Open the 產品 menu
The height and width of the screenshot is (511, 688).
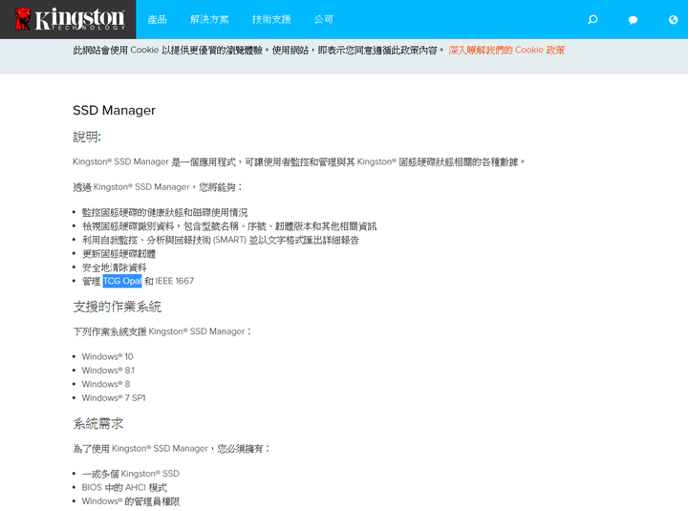[157, 19]
